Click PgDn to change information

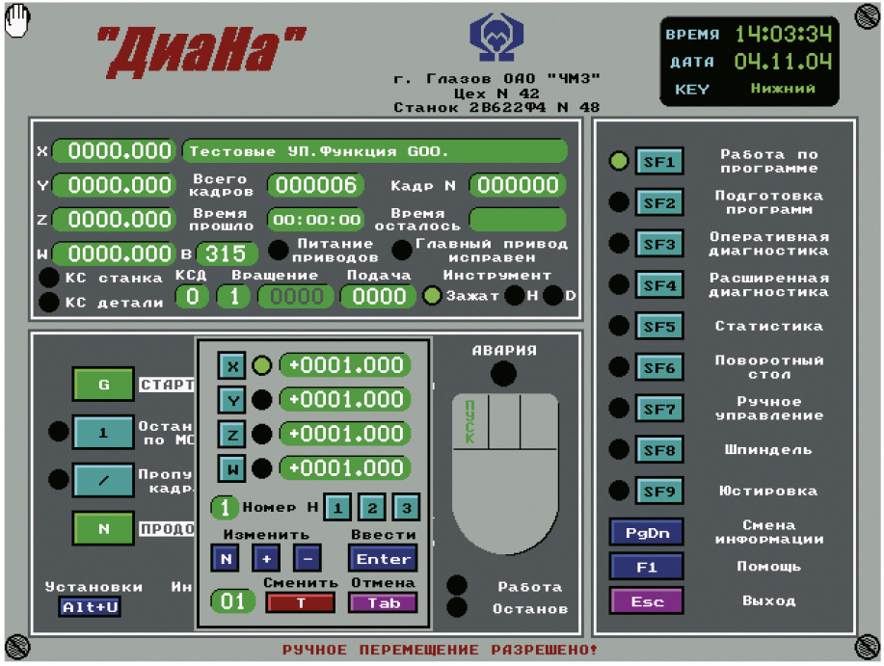tap(647, 532)
